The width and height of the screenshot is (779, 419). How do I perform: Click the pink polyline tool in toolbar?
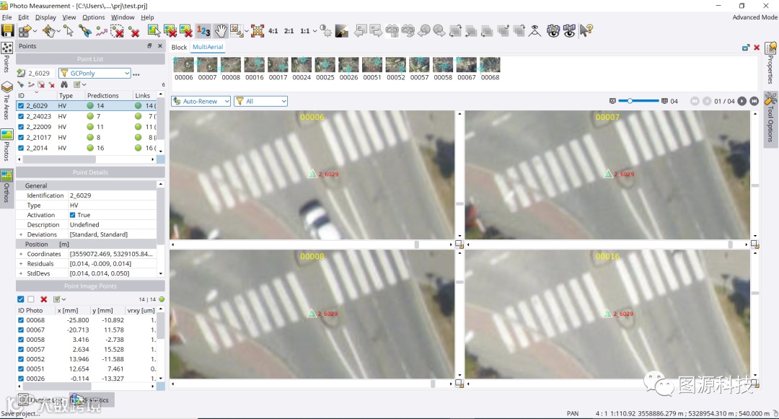tap(102, 31)
